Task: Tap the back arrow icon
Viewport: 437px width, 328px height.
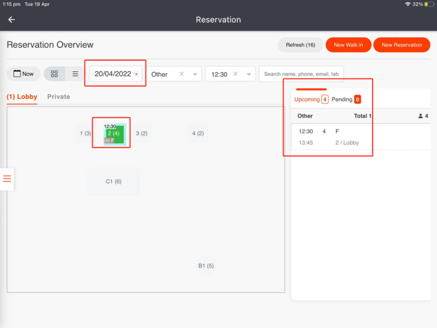Action: [12, 19]
